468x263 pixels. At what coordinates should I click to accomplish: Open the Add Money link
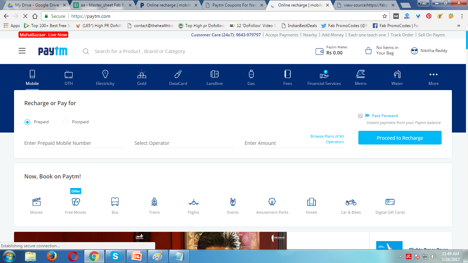click(x=333, y=35)
